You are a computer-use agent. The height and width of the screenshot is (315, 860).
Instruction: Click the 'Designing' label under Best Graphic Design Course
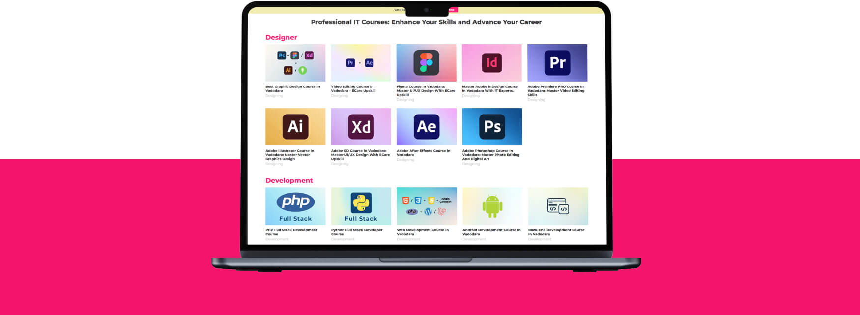(274, 96)
